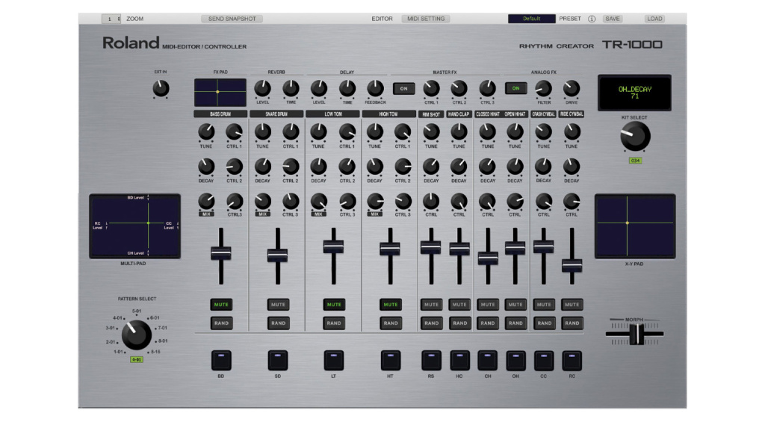Viewport: 765px width, 422px height.
Task: Select the HIGH TOM header
Action: [x=388, y=114]
